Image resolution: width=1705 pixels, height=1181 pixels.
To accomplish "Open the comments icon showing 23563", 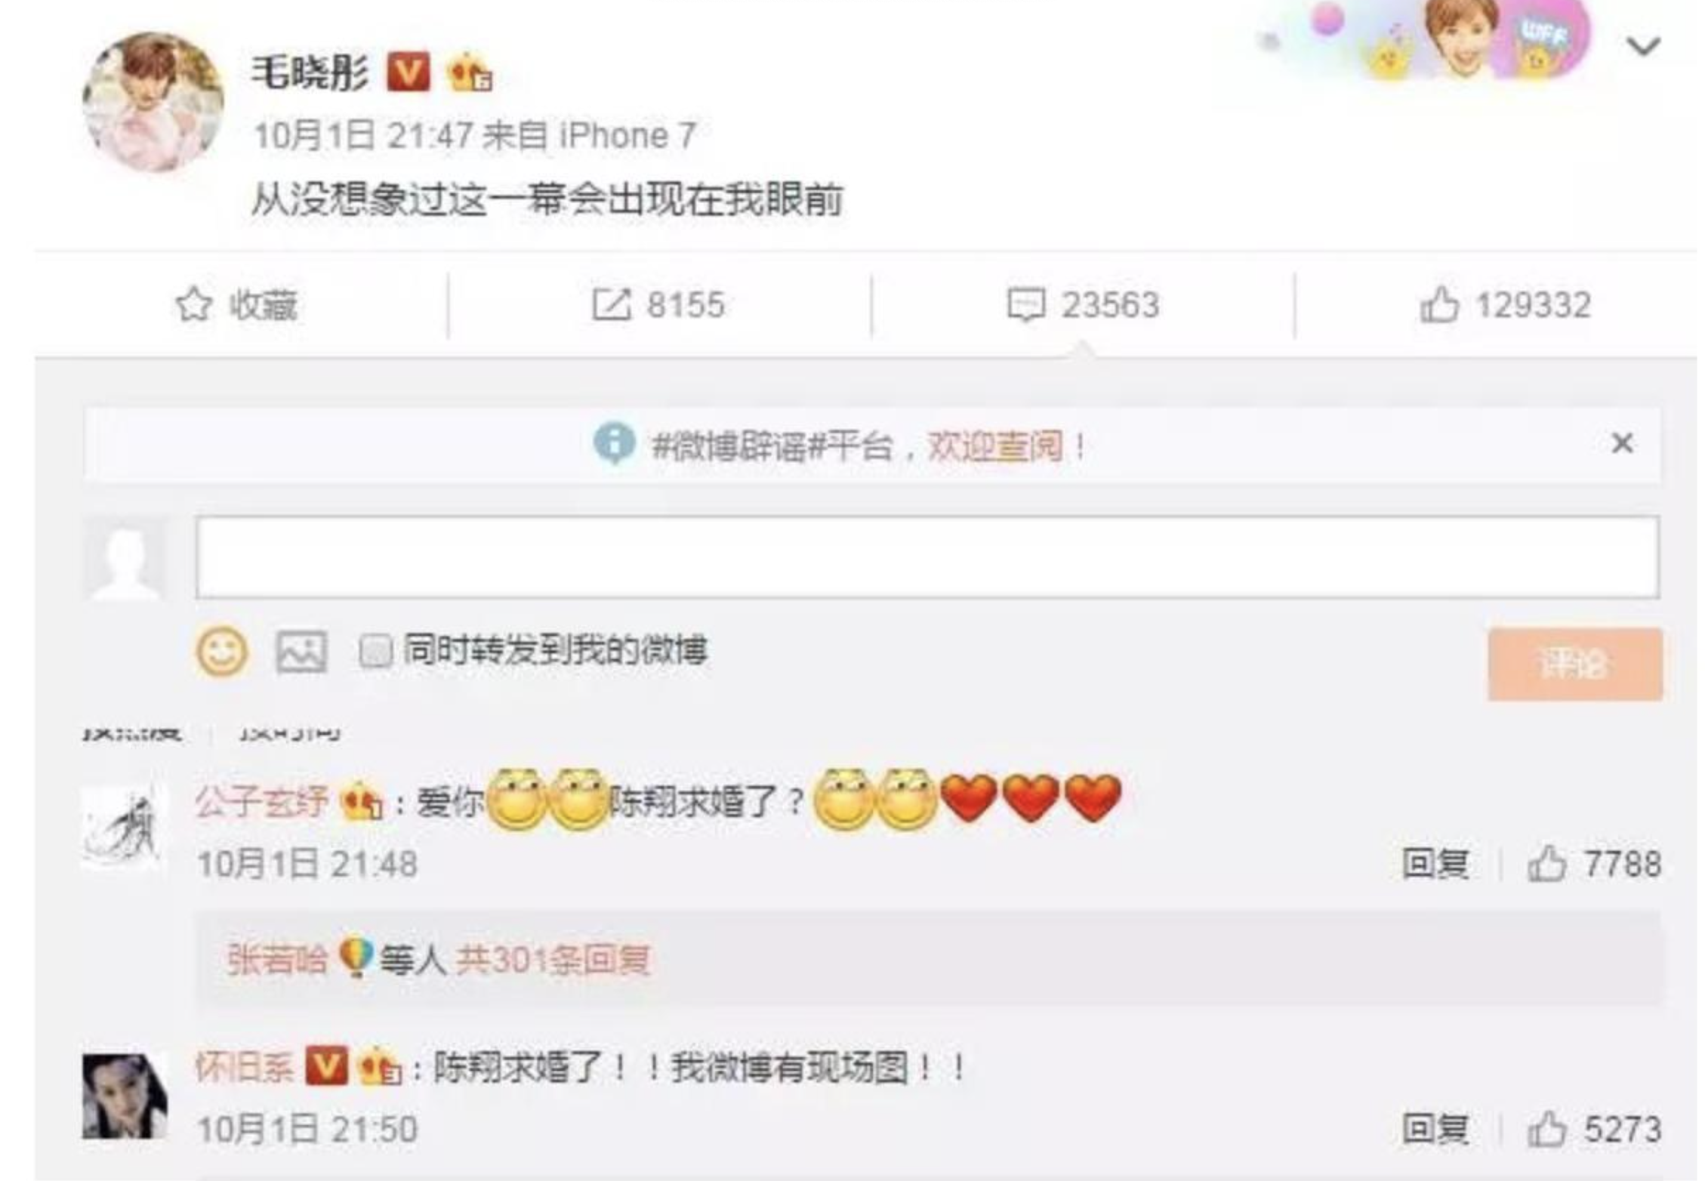I will (x=1026, y=305).
